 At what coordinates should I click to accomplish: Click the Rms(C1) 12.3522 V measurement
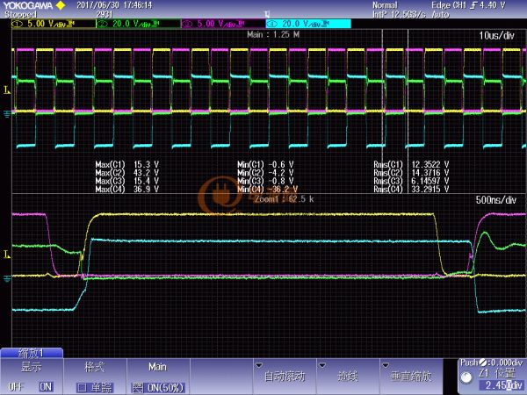click(411, 165)
